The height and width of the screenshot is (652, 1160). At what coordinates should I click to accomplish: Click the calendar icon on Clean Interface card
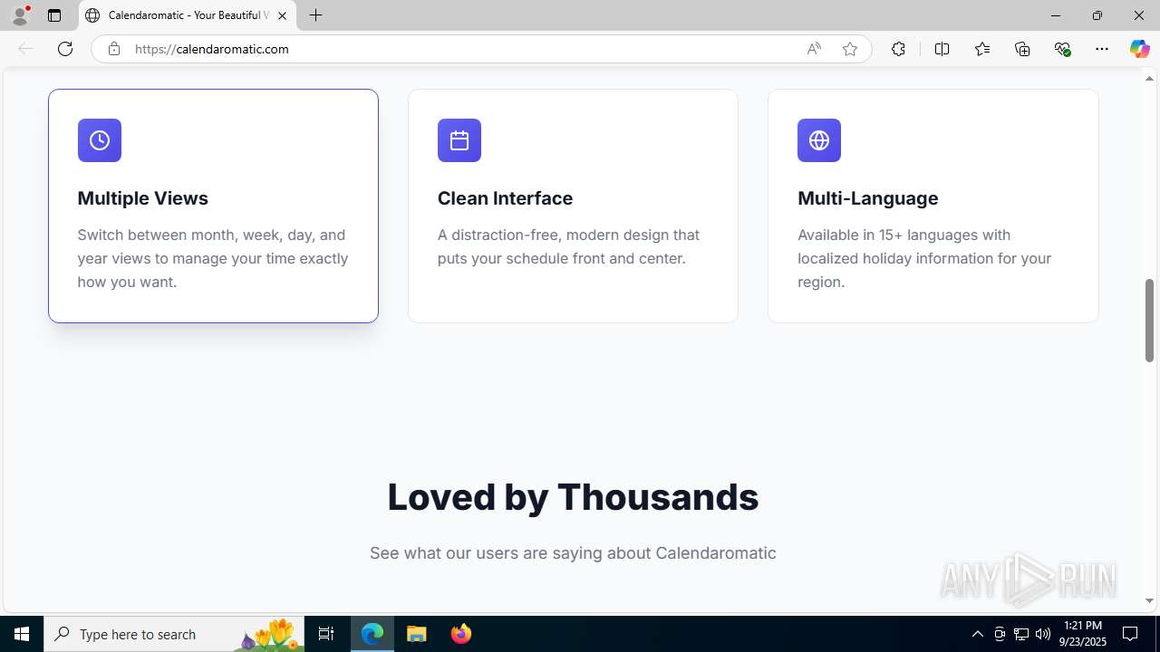459,140
